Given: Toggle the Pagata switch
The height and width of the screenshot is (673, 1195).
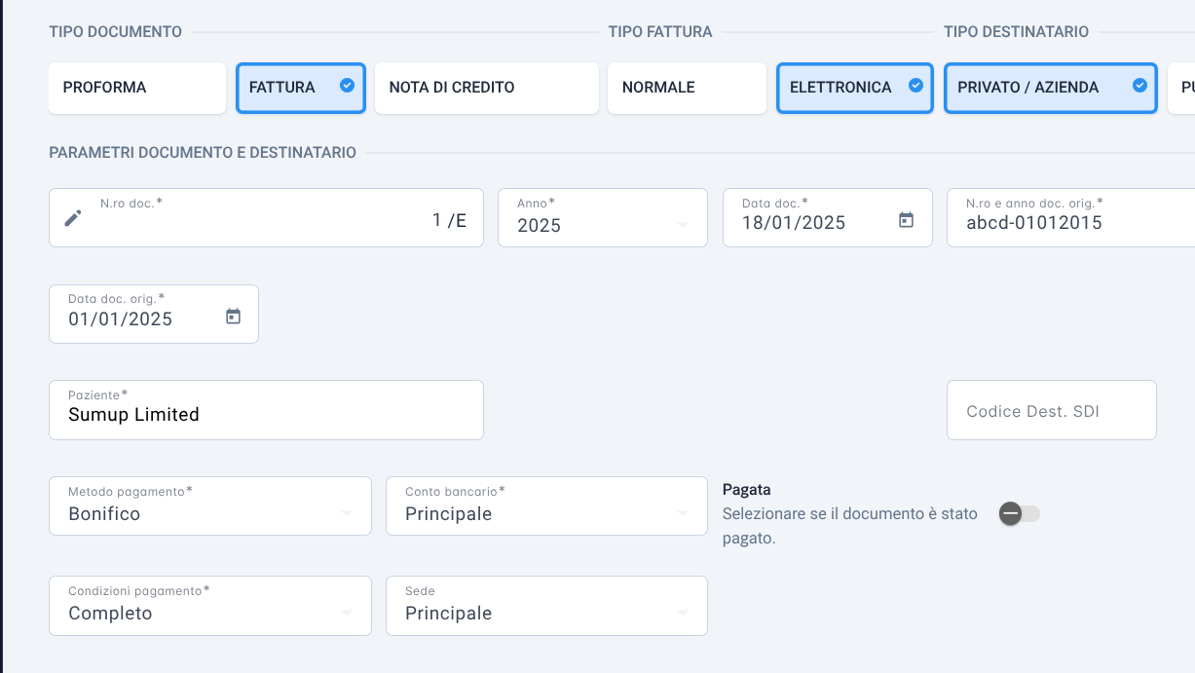Looking at the screenshot, I should pos(1020,513).
